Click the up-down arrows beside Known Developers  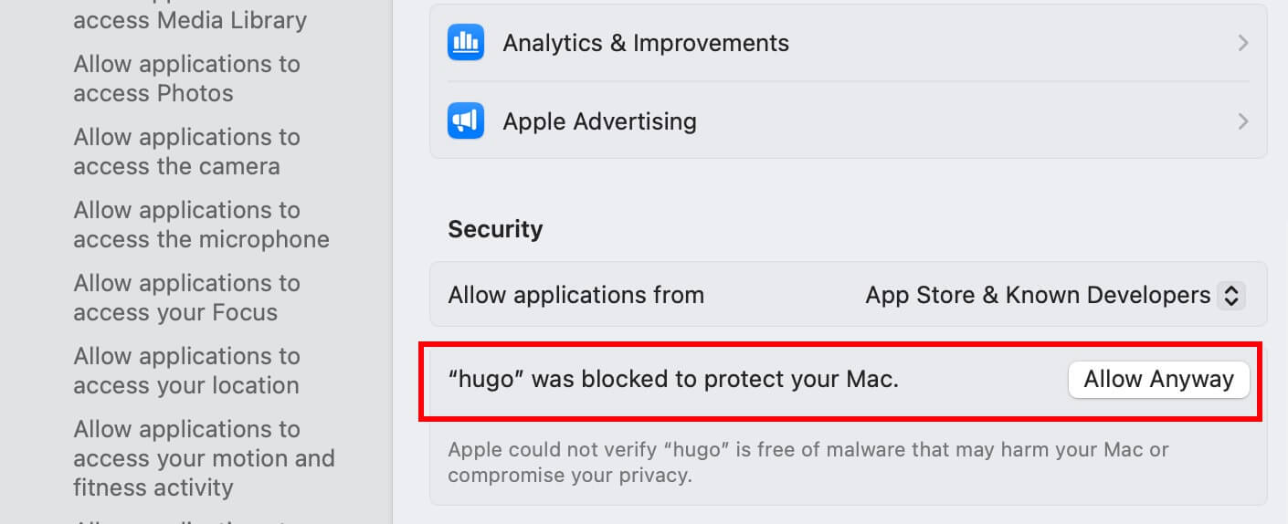point(1231,295)
